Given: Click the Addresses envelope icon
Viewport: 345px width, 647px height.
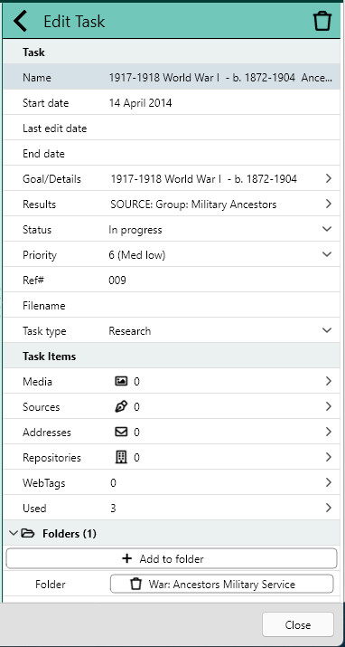Looking at the screenshot, I should tap(121, 432).
